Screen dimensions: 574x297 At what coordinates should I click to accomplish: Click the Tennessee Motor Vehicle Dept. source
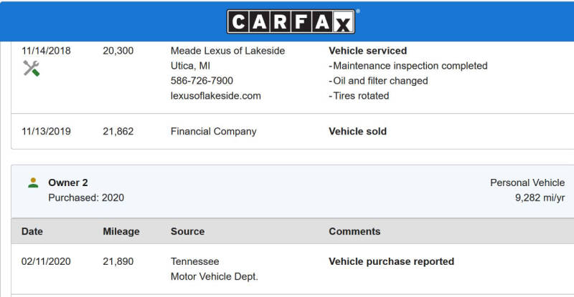point(214,269)
